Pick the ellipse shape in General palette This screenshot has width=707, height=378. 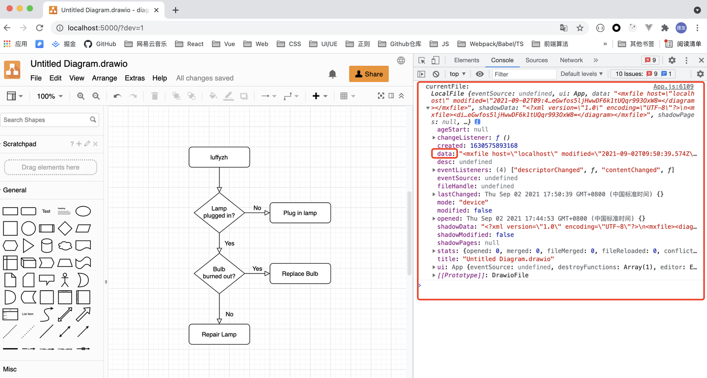(x=83, y=211)
